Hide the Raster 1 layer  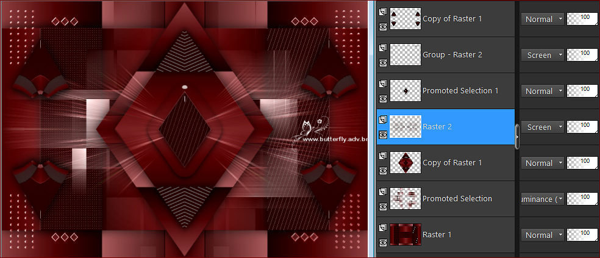(x=383, y=243)
